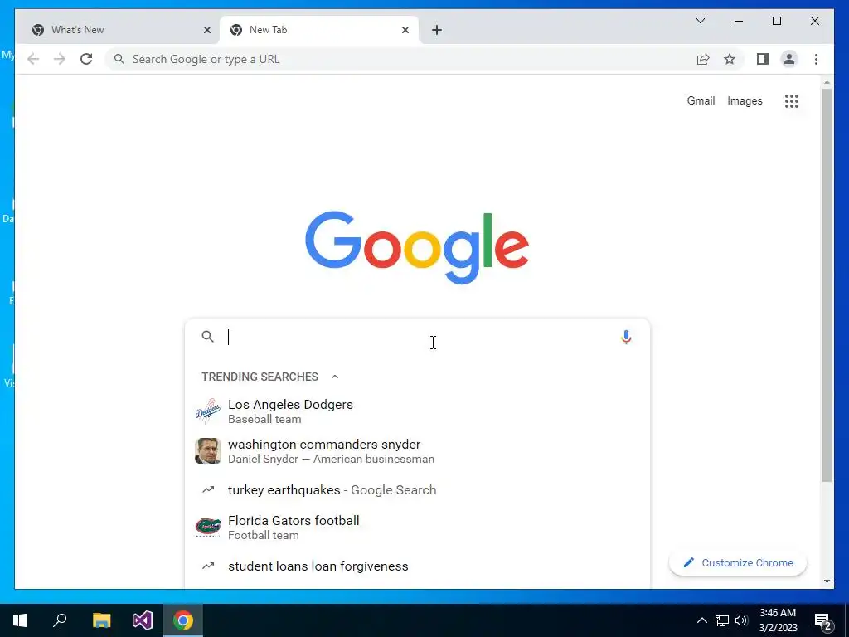The height and width of the screenshot is (637, 849).
Task: Switch to the What's New tab
Action: point(118,30)
